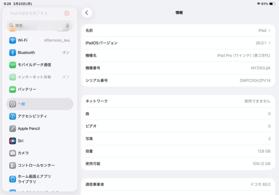Image resolution: width=279 pixels, height=195 pixels.
Task: Tap the 曲 row label
Action: click(x=87, y=114)
